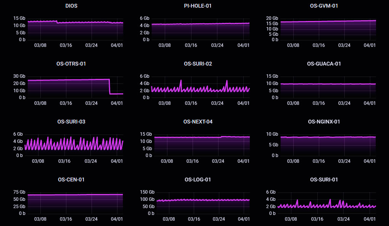Click the step-up point in OS-NEXT-04 graph
This screenshot has height=226, width=389.
pyautogui.click(x=222, y=137)
